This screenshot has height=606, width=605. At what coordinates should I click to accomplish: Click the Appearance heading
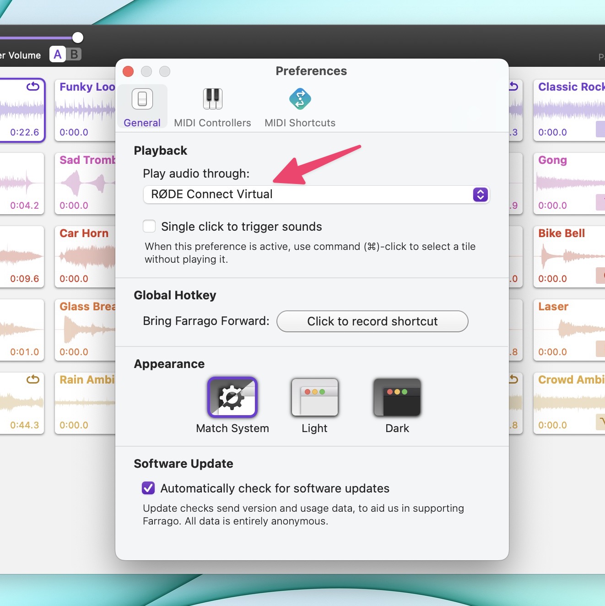click(x=169, y=364)
